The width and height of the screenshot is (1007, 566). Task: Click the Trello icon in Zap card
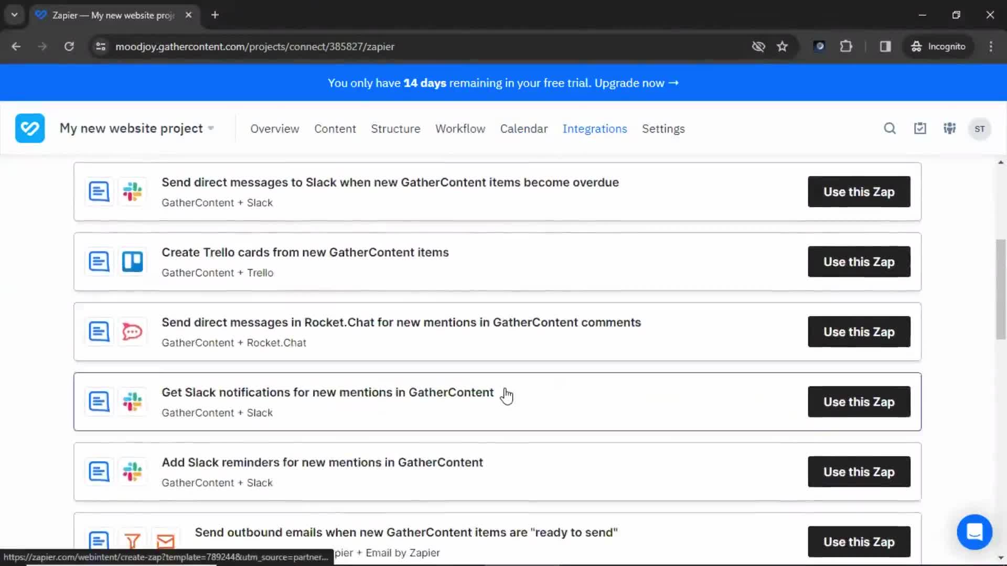132,262
